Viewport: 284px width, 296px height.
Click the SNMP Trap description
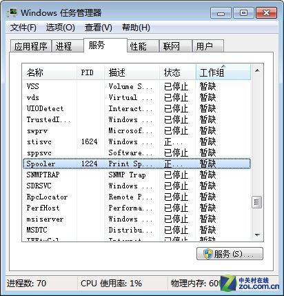coord(128,175)
